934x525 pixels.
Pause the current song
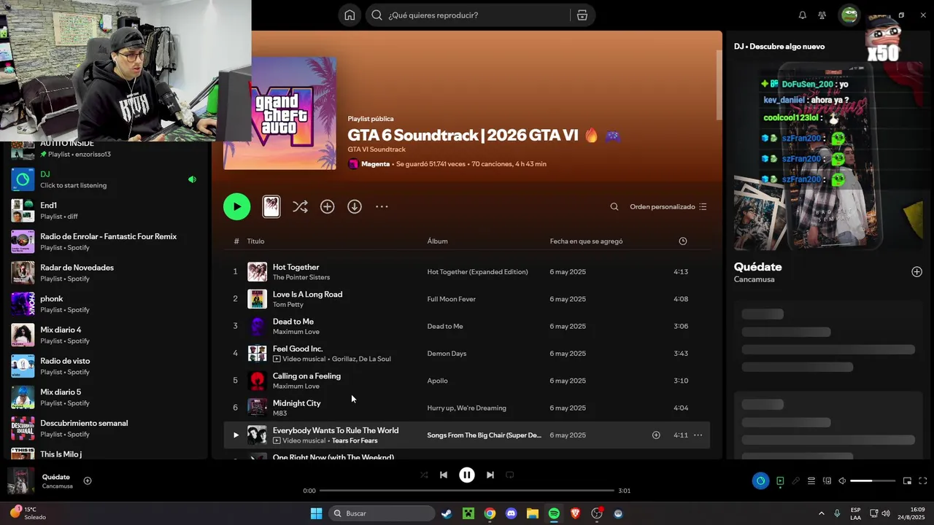click(x=467, y=475)
